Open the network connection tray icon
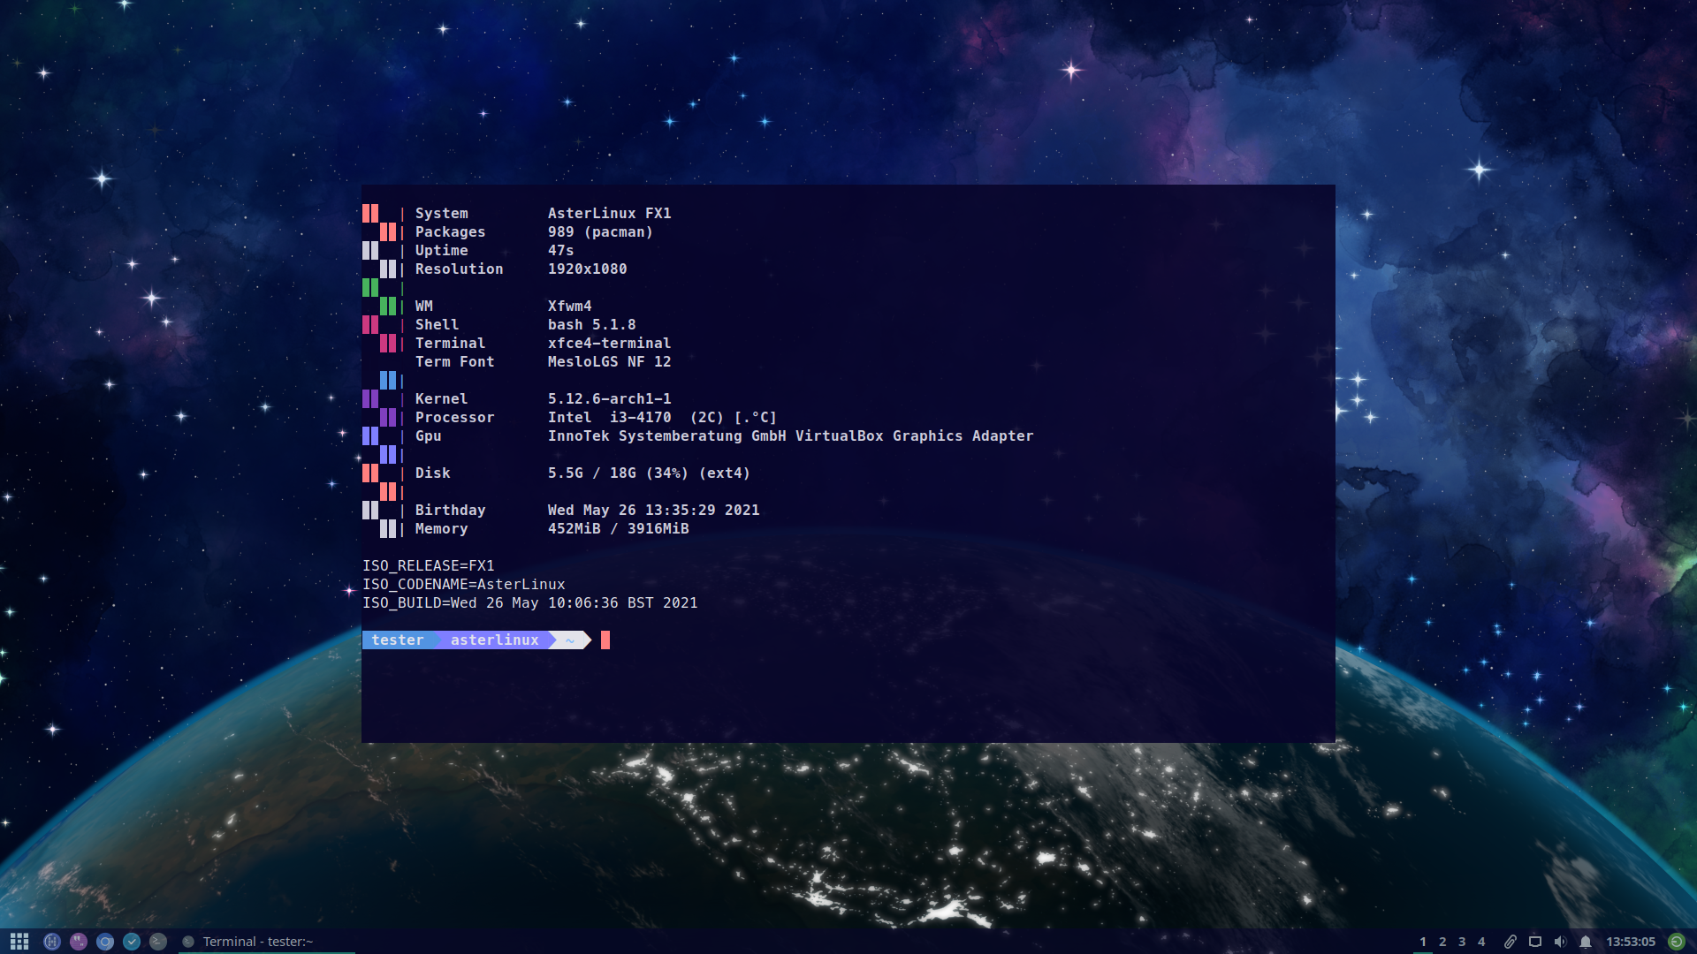Image resolution: width=1697 pixels, height=954 pixels. [x=1535, y=942]
